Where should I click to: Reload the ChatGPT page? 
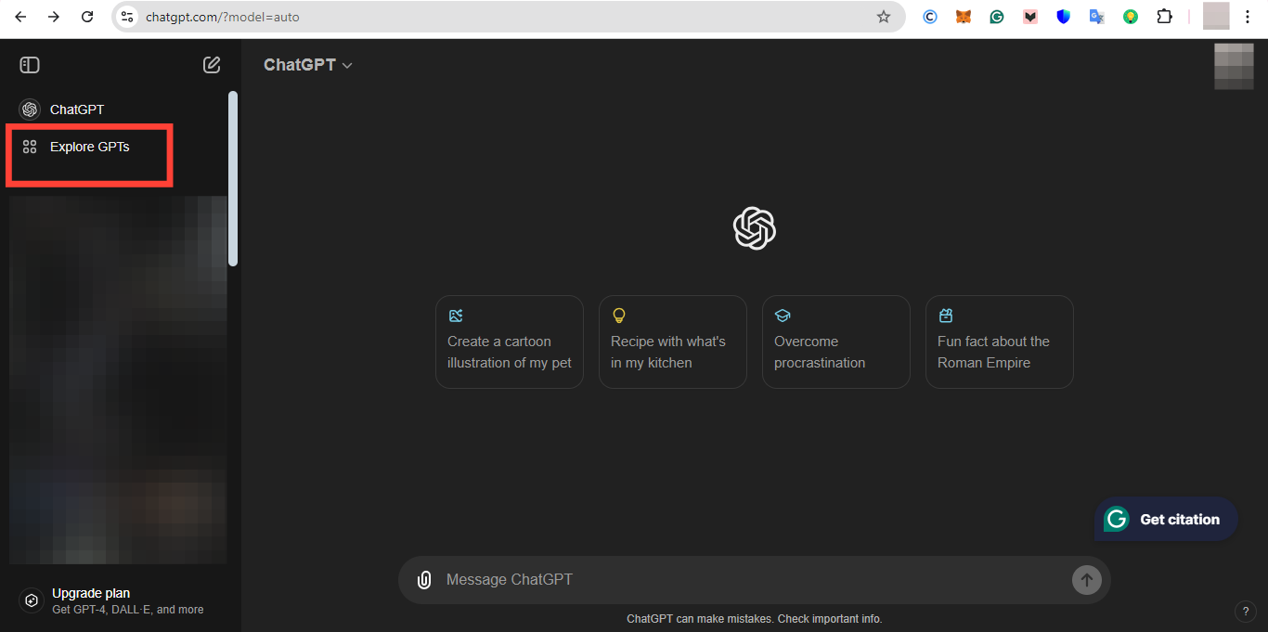[87, 17]
